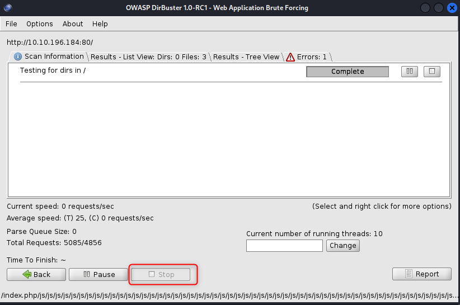Click the Change threads button
Image resolution: width=460 pixels, height=305 pixels.
click(x=343, y=246)
